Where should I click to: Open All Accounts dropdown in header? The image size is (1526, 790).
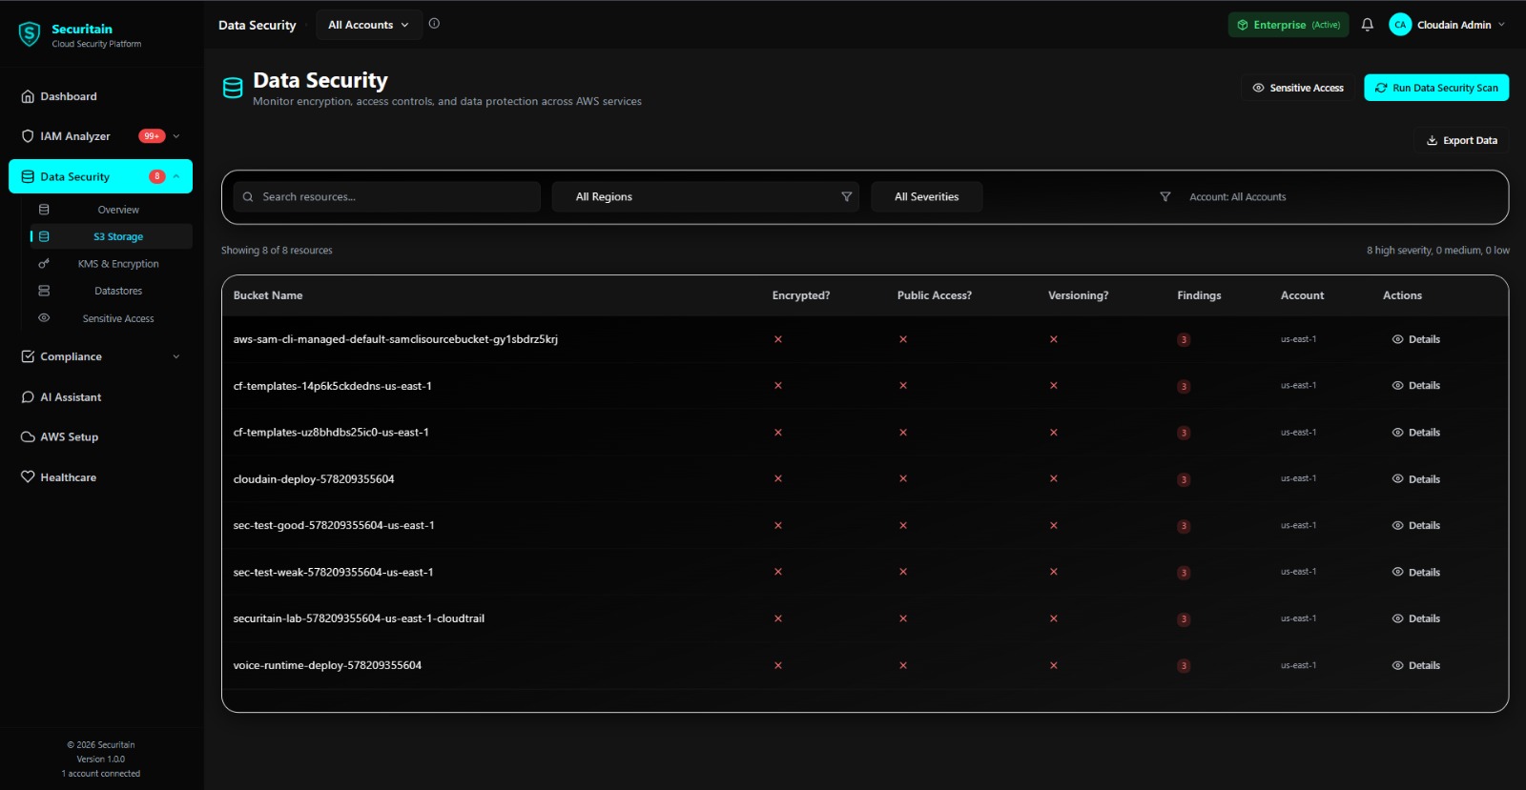368,25
